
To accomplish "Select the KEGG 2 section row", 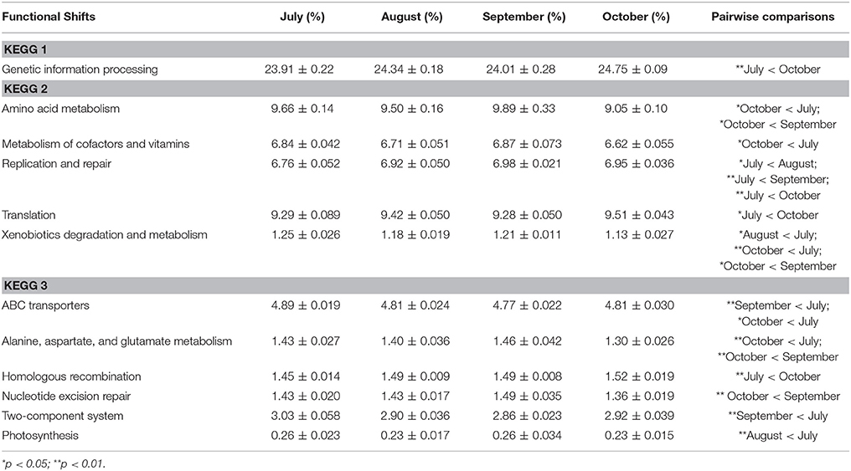I will click(425, 89).
